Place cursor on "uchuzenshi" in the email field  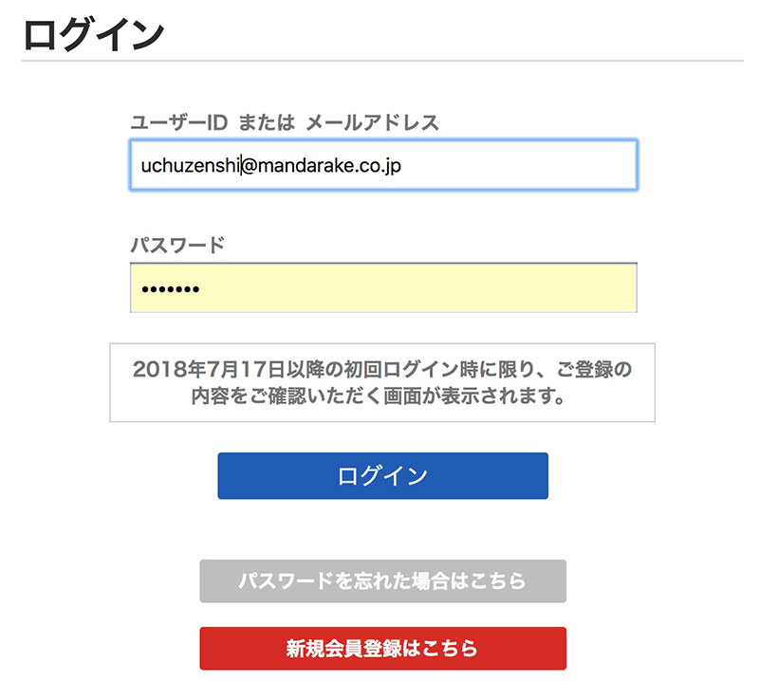click(190, 165)
